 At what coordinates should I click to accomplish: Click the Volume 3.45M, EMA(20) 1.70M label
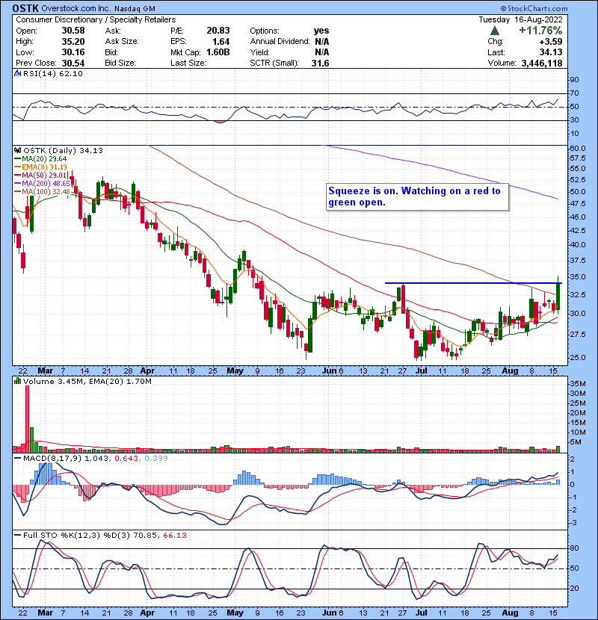point(87,382)
